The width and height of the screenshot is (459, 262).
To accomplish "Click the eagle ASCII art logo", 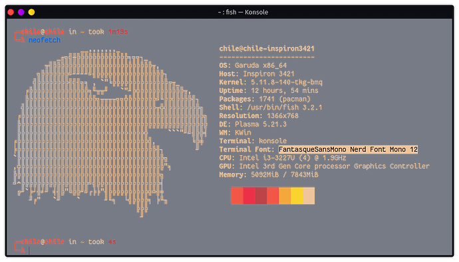I will (110, 133).
